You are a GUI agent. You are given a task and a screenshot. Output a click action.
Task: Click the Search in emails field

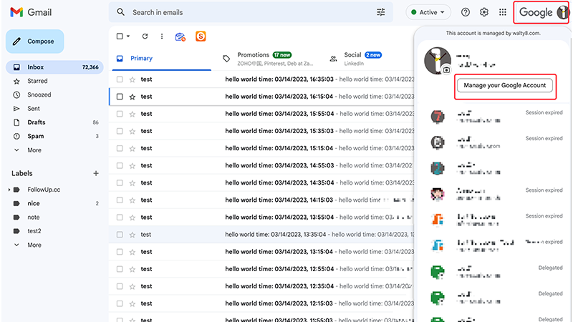(x=250, y=12)
